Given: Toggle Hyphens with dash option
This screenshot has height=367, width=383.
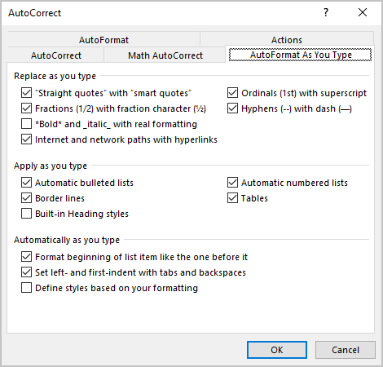Looking at the screenshot, I should [x=232, y=108].
